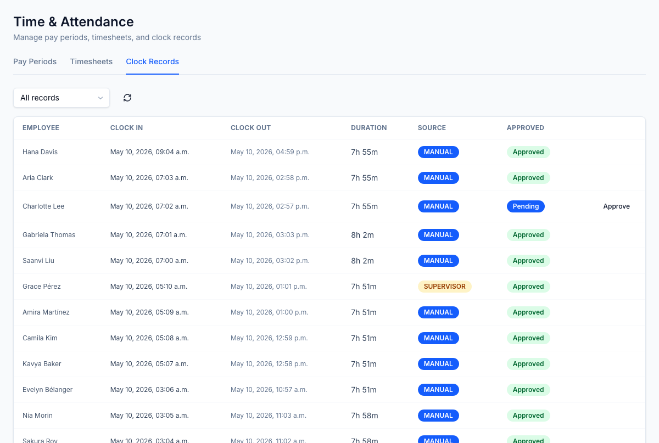Click Saanvi Liu clock-in time 07:00 a.m.

click(x=149, y=261)
